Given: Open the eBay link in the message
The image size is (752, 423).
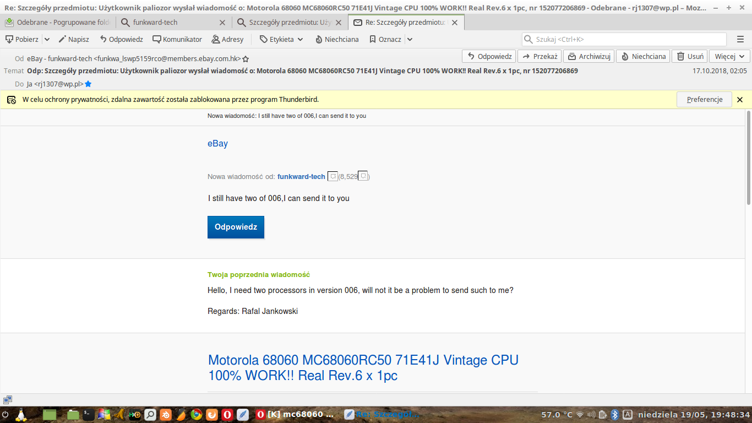Looking at the screenshot, I should coord(217,143).
